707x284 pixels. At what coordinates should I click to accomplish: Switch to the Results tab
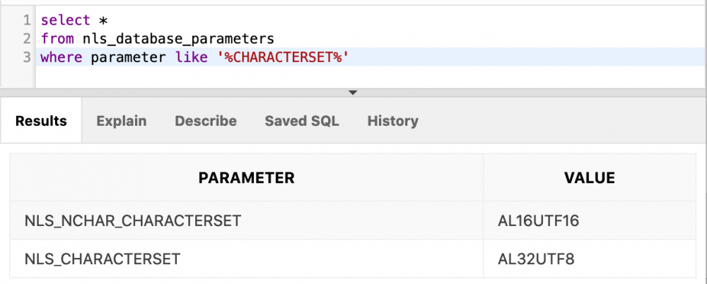(x=41, y=121)
